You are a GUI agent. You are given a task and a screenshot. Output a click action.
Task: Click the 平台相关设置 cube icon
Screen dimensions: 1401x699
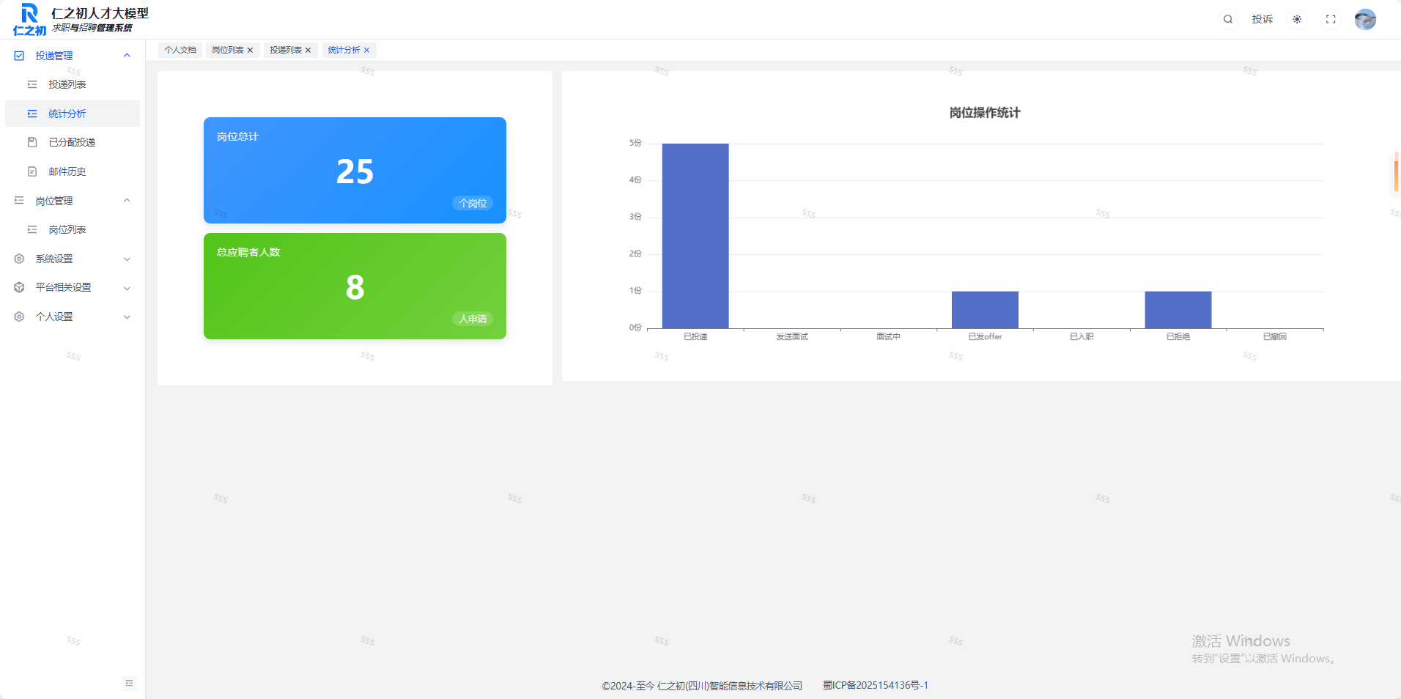[x=19, y=287]
